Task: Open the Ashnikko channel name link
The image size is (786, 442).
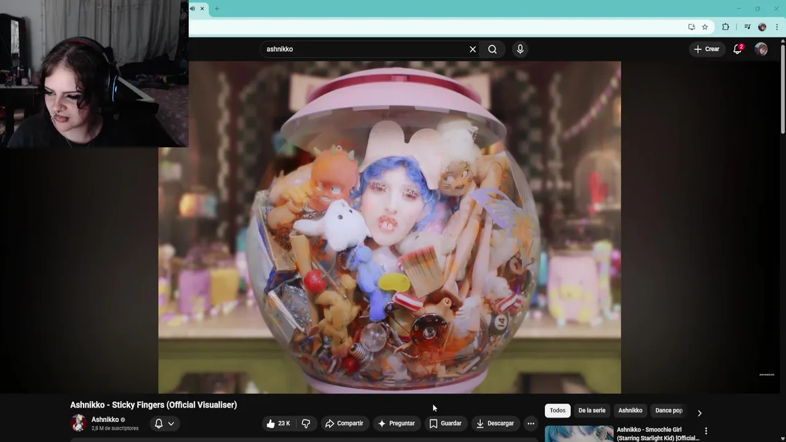Action: [x=105, y=420]
